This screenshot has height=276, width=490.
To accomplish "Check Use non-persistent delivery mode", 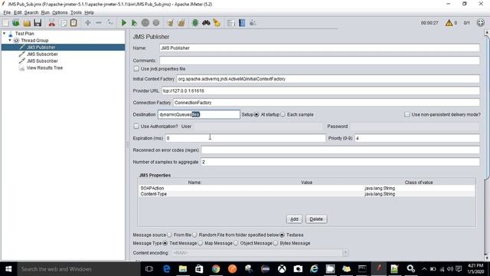I will coord(407,114).
